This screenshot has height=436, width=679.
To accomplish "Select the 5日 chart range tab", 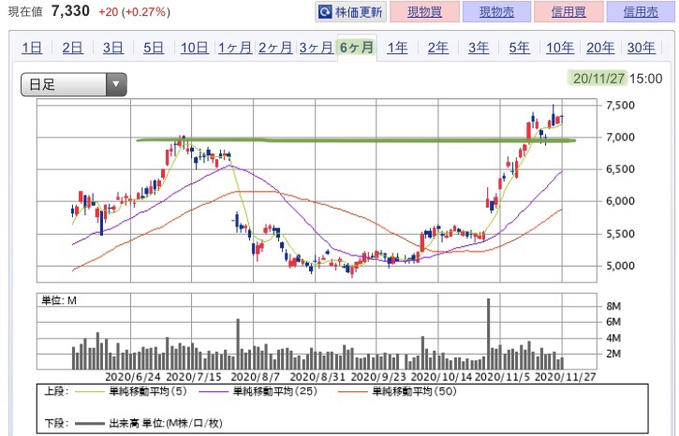I will (x=154, y=48).
